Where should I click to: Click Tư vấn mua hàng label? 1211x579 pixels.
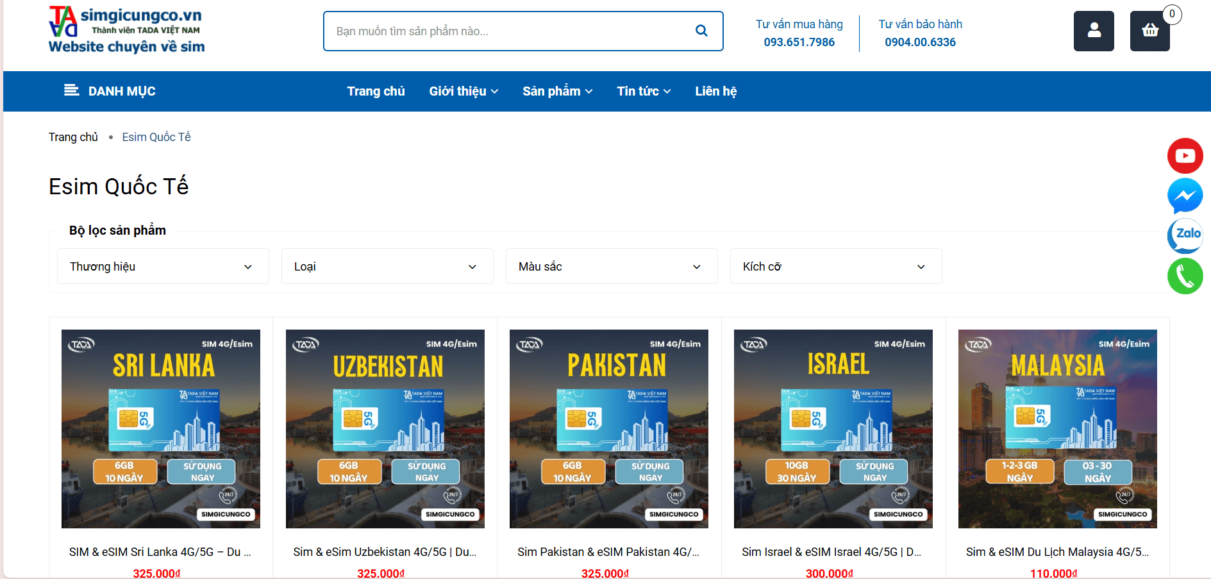pyautogui.click(x=799, y=24)
